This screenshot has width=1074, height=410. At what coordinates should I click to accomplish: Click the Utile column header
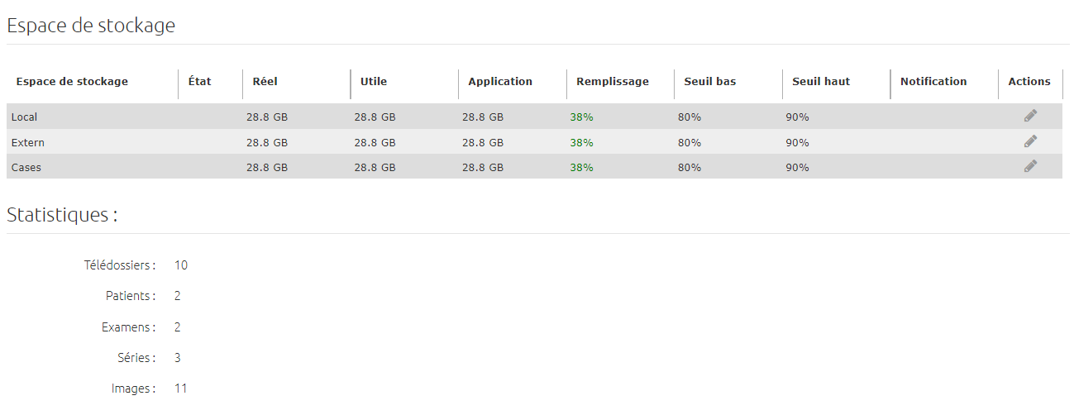(x=374, y=81)
